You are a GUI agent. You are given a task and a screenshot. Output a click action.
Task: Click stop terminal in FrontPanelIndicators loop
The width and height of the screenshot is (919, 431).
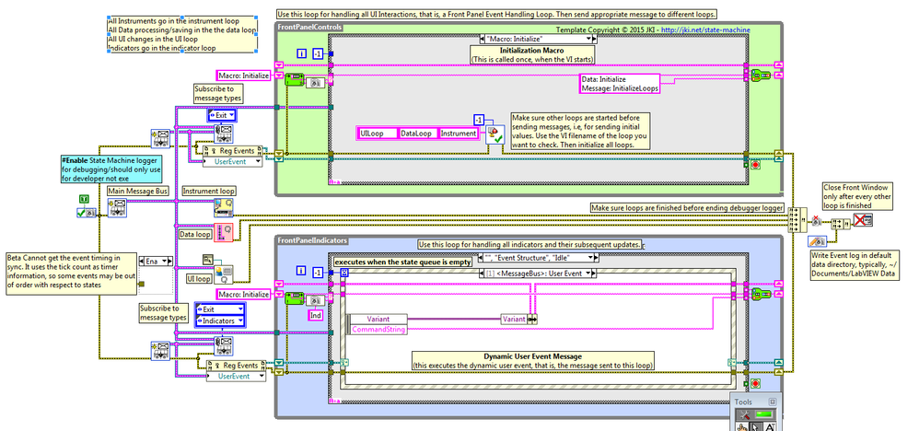coord(755,383)
